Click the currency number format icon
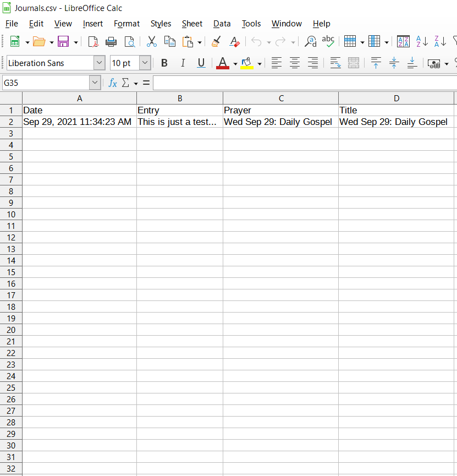 tap(434, 63)
